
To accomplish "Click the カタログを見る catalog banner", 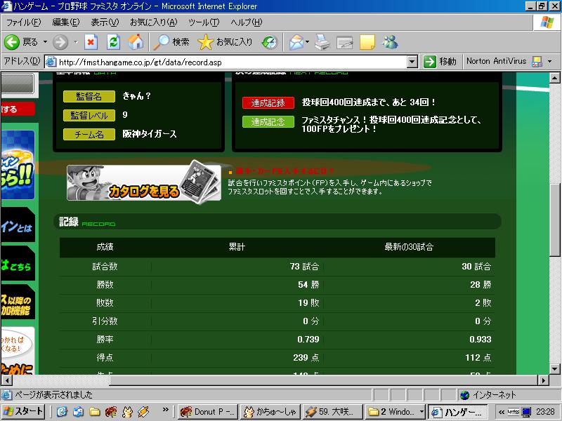I will pos(144,182).
